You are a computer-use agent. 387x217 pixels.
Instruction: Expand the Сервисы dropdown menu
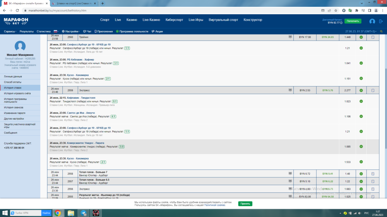pyautogui.click(x=10, y=31)
